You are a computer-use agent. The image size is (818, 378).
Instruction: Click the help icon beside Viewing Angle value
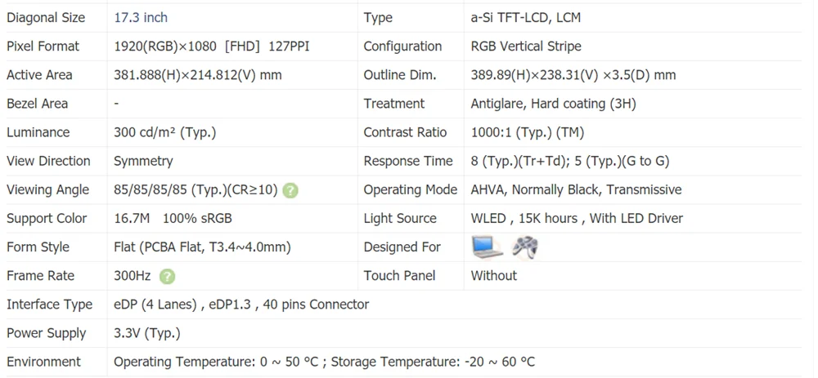tap(290, 190)
